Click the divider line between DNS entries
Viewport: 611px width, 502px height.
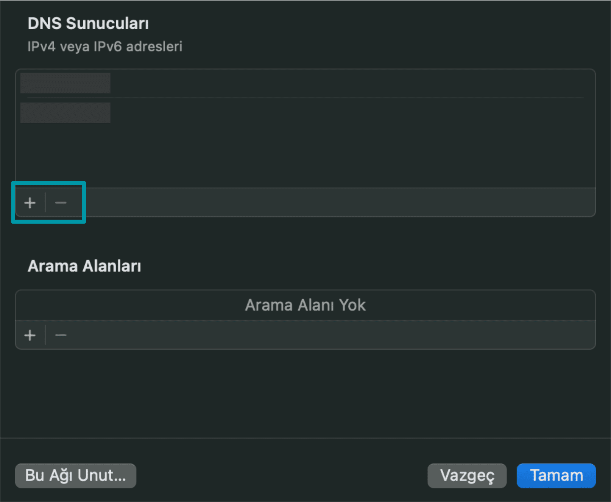click(x=303, y=98)
